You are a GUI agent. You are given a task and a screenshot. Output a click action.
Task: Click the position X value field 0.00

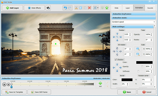coord(126,34)
